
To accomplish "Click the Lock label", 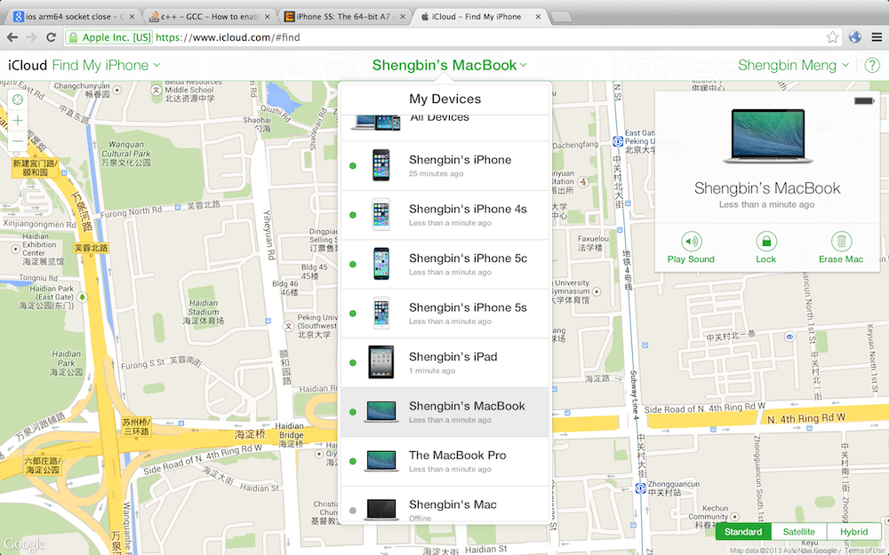I will coord(765,258).
